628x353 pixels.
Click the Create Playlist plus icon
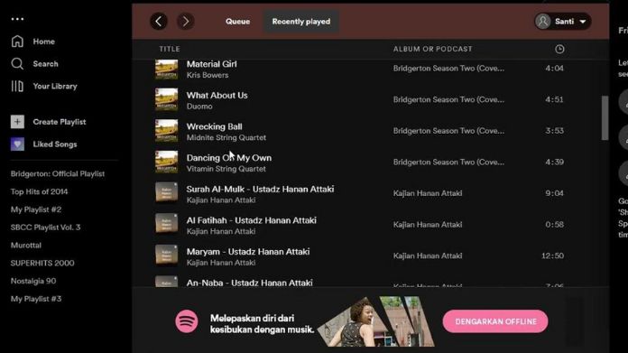(x=17, y=122)
